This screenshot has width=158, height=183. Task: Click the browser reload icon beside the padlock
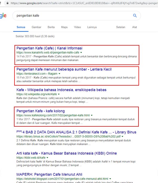click(0, 3)
